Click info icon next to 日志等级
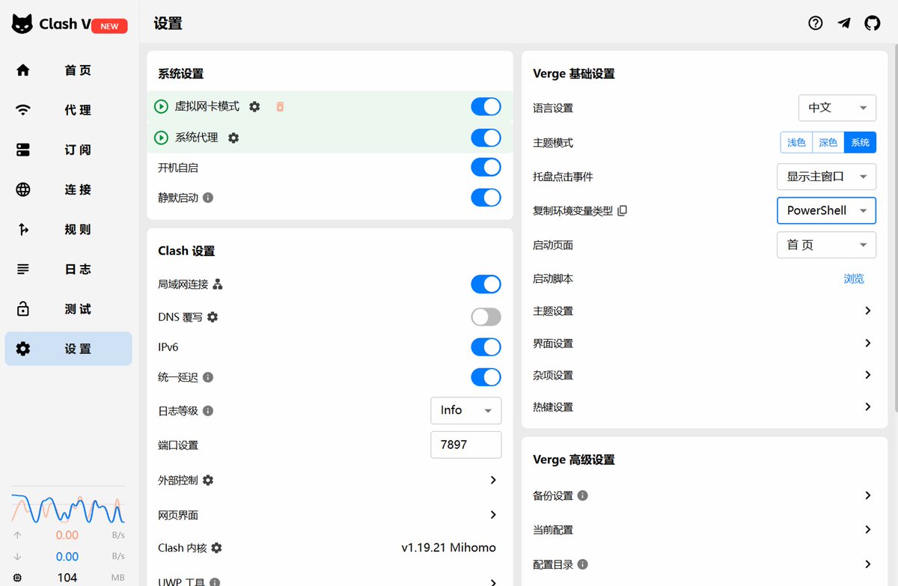This screenshot has width=898, height=586. pos(208,411)
